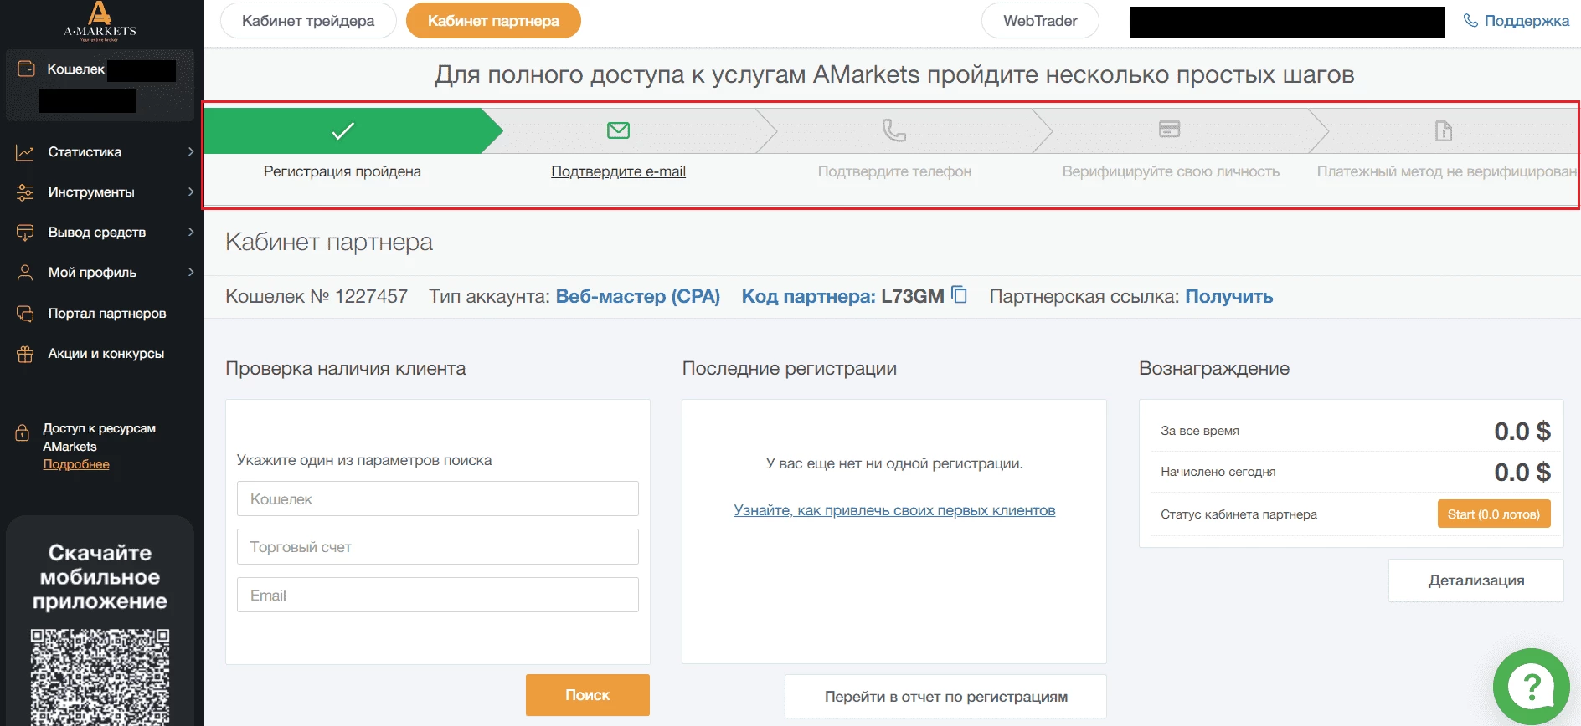Click the mobile app QR code
This screenshot has height=726, width=1581.
coord(100,677)
